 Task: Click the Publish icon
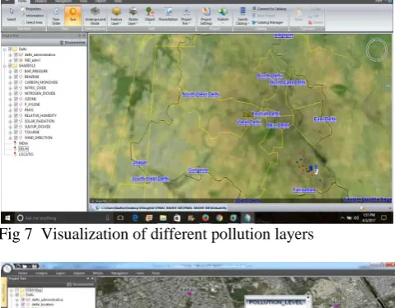(223, 15)
